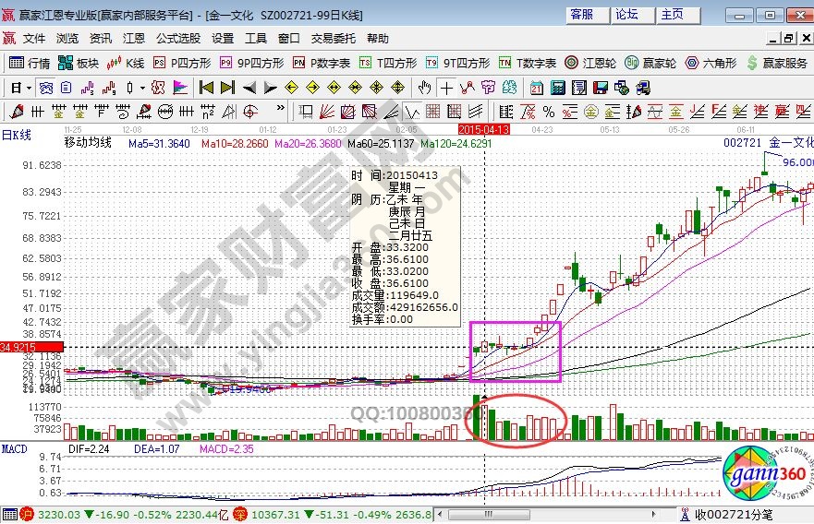This screenshot has height=524, width=814.
Task: Toggle the percent line drawing tool
Action: 548,112
